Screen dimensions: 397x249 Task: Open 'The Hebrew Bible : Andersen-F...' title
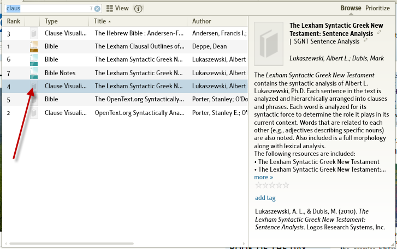[x=139, y=33]
